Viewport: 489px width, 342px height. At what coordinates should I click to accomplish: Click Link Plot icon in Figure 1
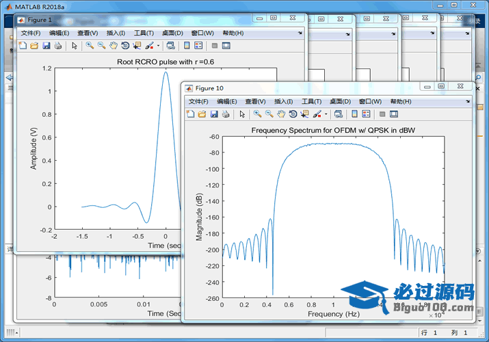[x=170, y=46]
